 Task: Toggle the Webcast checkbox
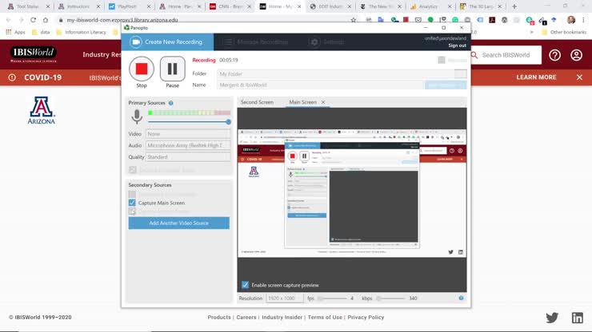(442, 60)
